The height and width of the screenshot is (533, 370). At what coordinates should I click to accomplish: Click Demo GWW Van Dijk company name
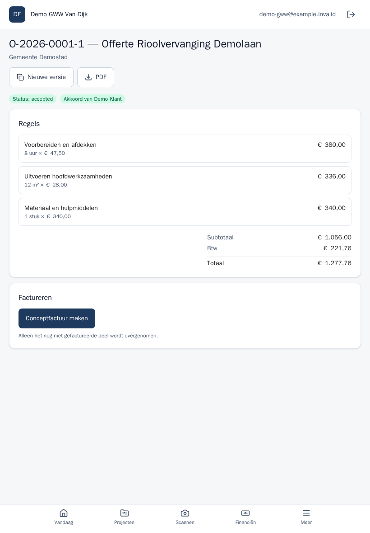tap(59, 14)
